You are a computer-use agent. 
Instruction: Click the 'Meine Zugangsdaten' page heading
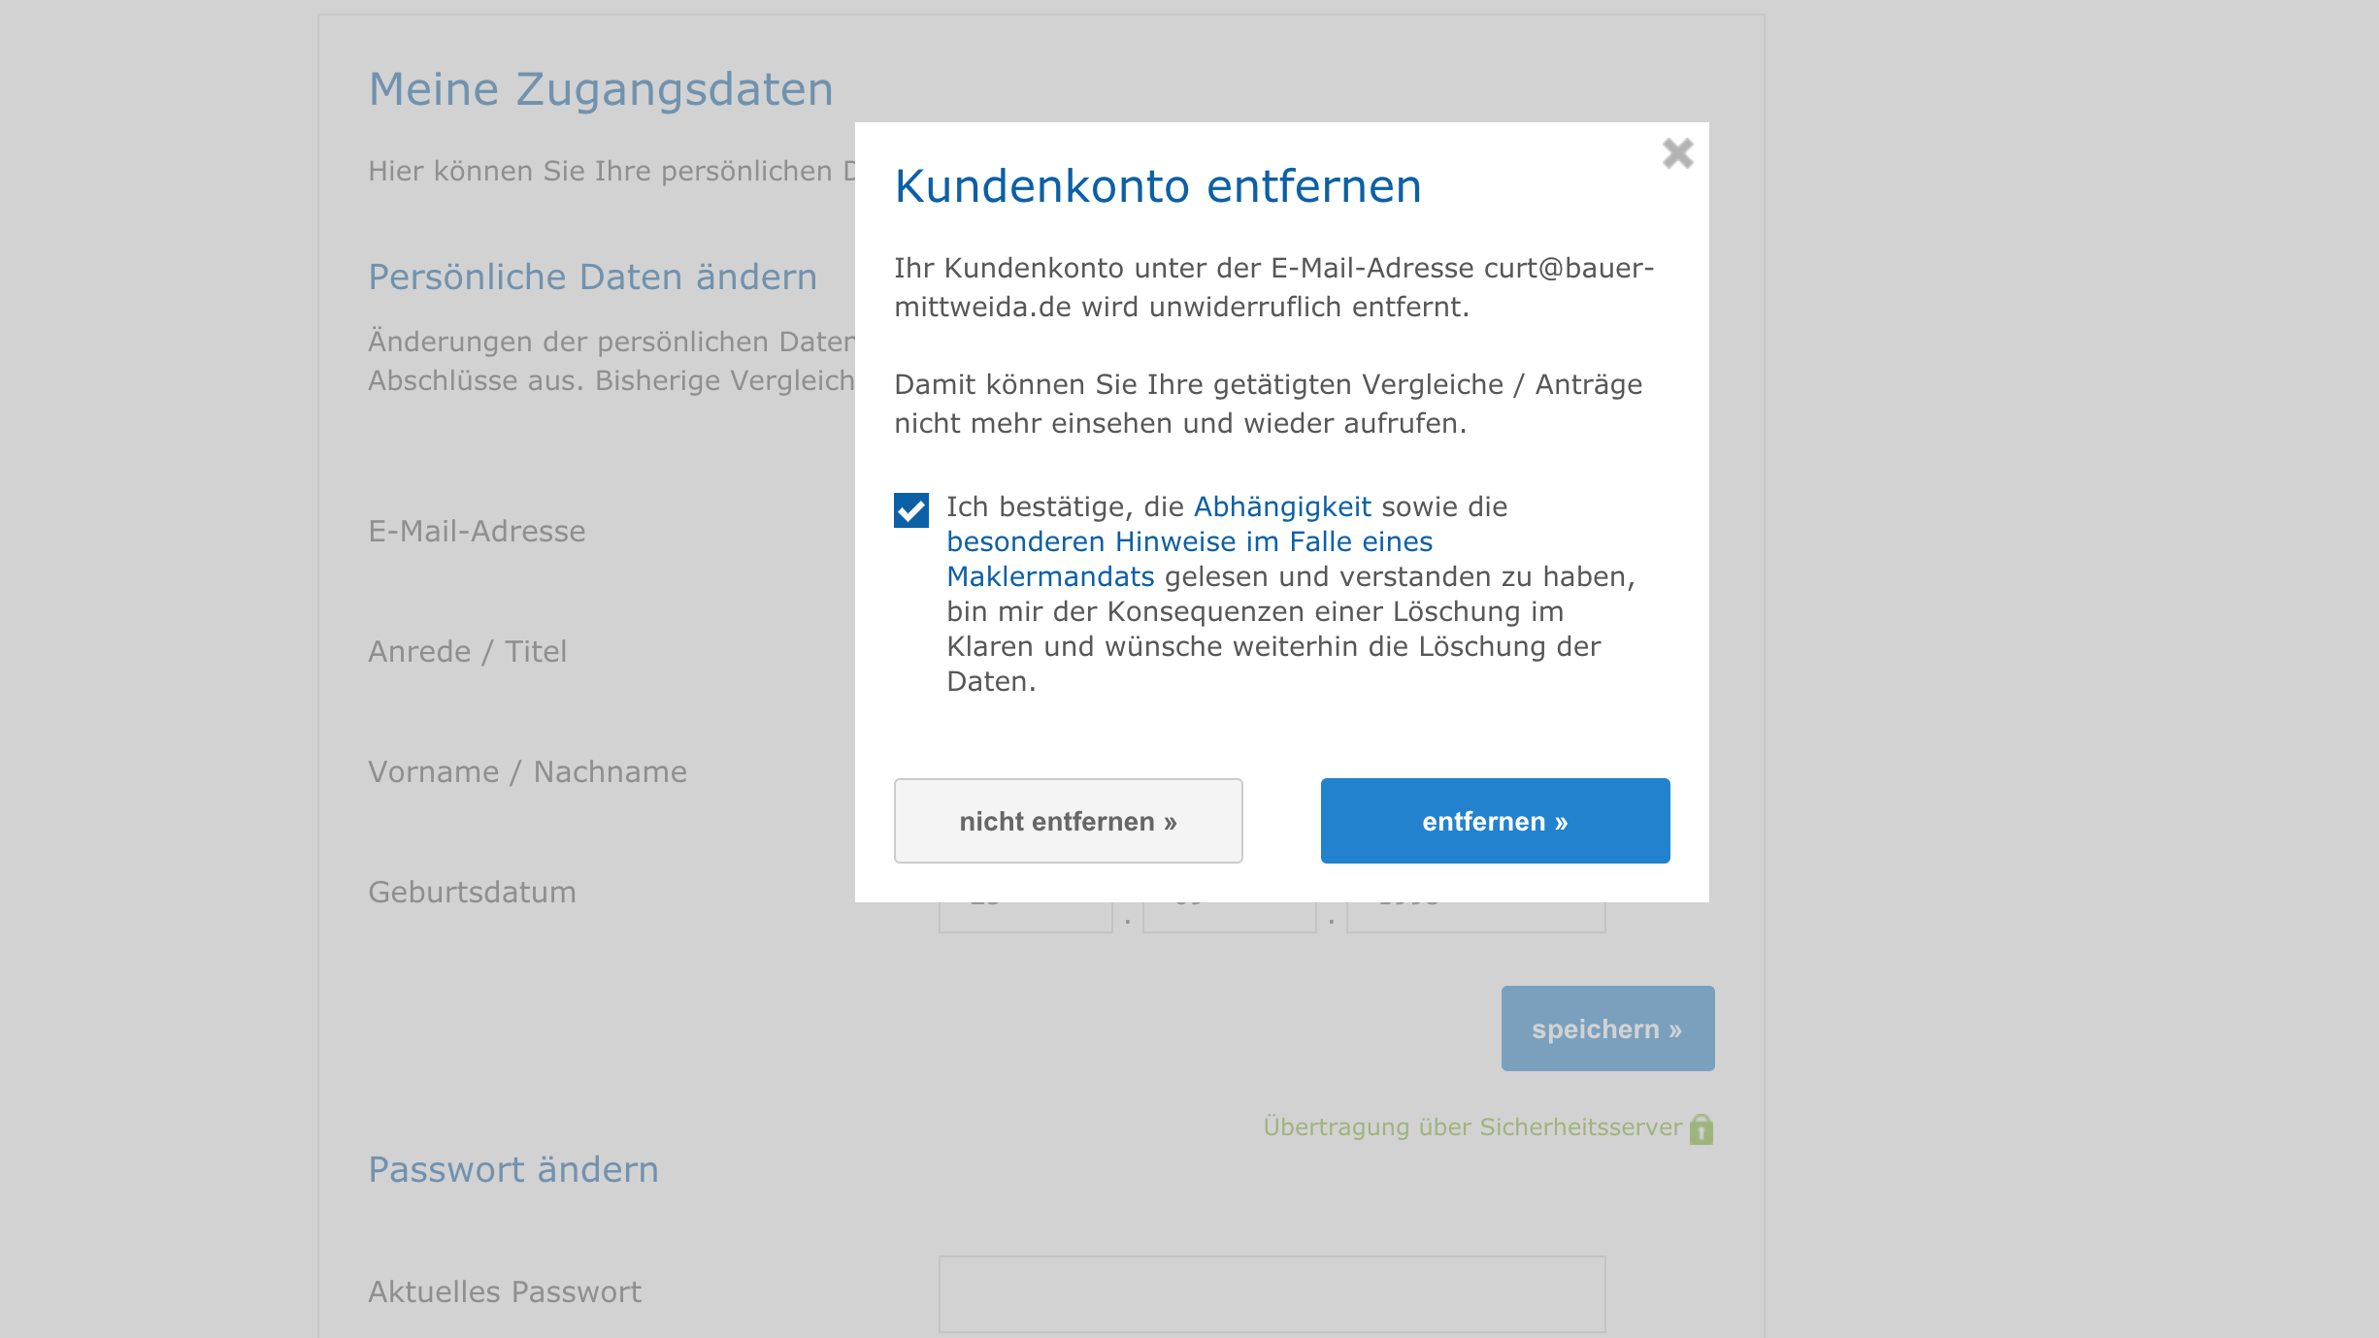tap(601, 89)
